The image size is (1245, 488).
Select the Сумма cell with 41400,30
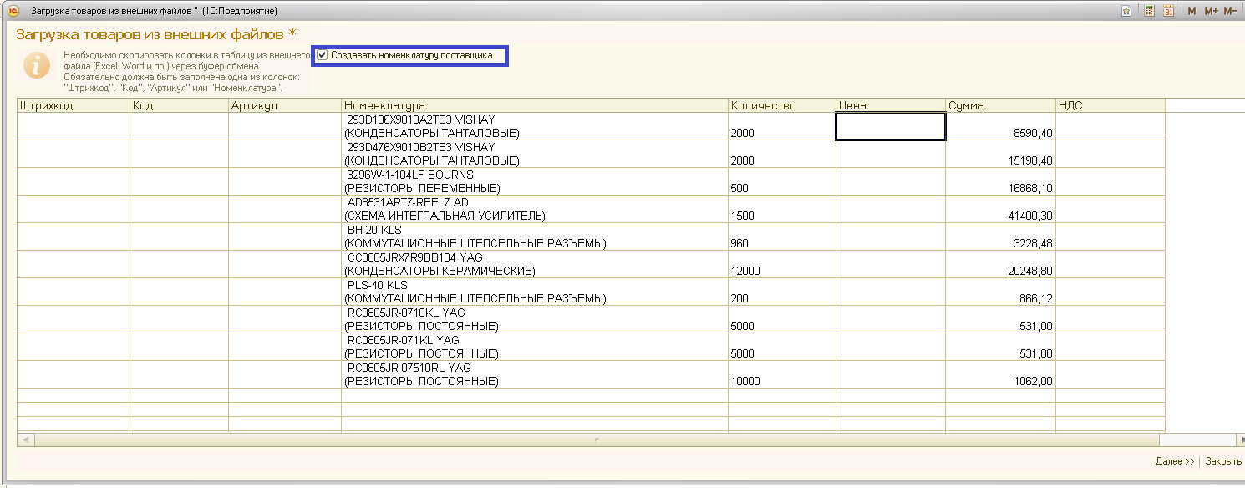click(x=1000, y=216)
